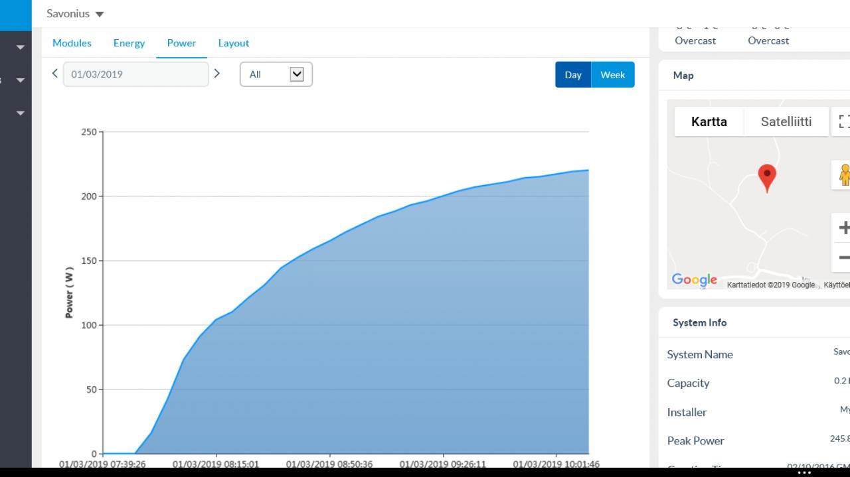This screenshot has height=477, width=850.
Task: Go to the previous date with the left chevron
Action: pyautogui.click(x=54, y=74)
